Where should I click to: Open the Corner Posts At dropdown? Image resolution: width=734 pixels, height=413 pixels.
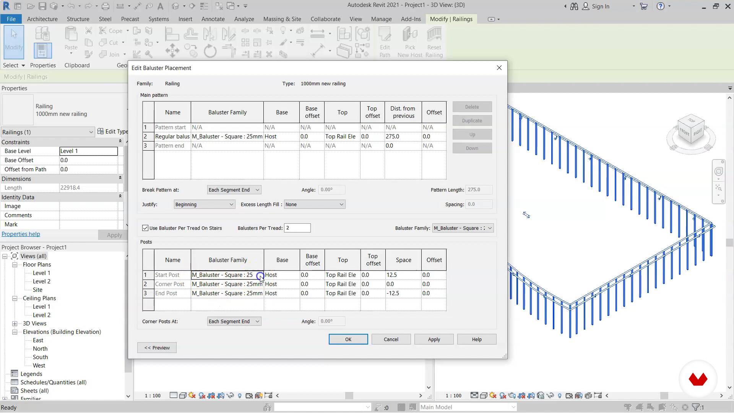234,321
